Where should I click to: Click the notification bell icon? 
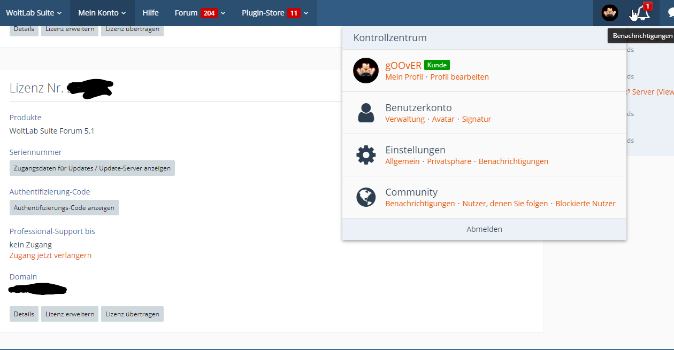(644, 13)
